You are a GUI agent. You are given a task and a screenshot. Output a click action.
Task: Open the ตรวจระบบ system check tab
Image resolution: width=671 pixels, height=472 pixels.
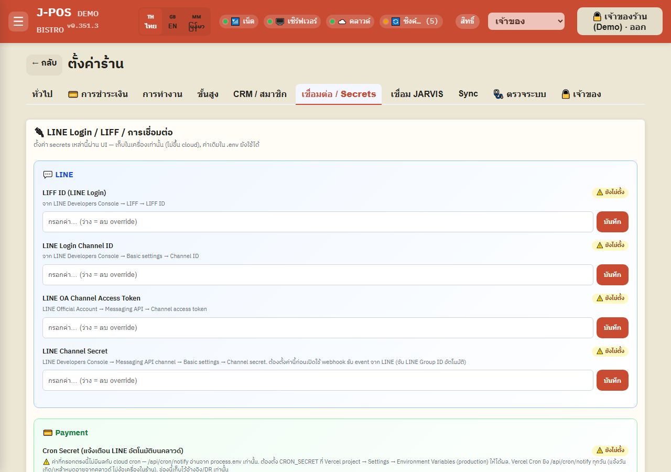click(x=520, y=94)
